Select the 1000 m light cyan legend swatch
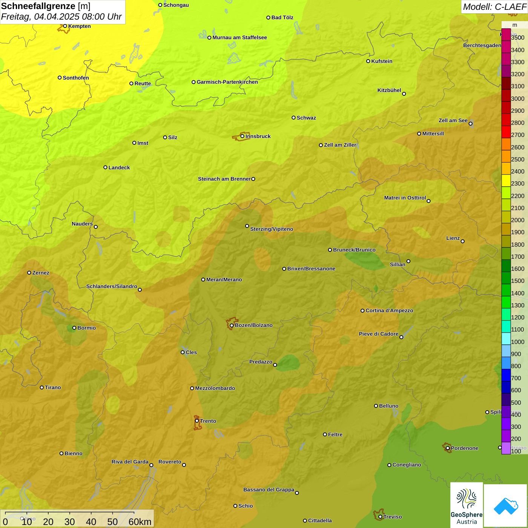Screen dimensions: 528x528 (506, 339)
